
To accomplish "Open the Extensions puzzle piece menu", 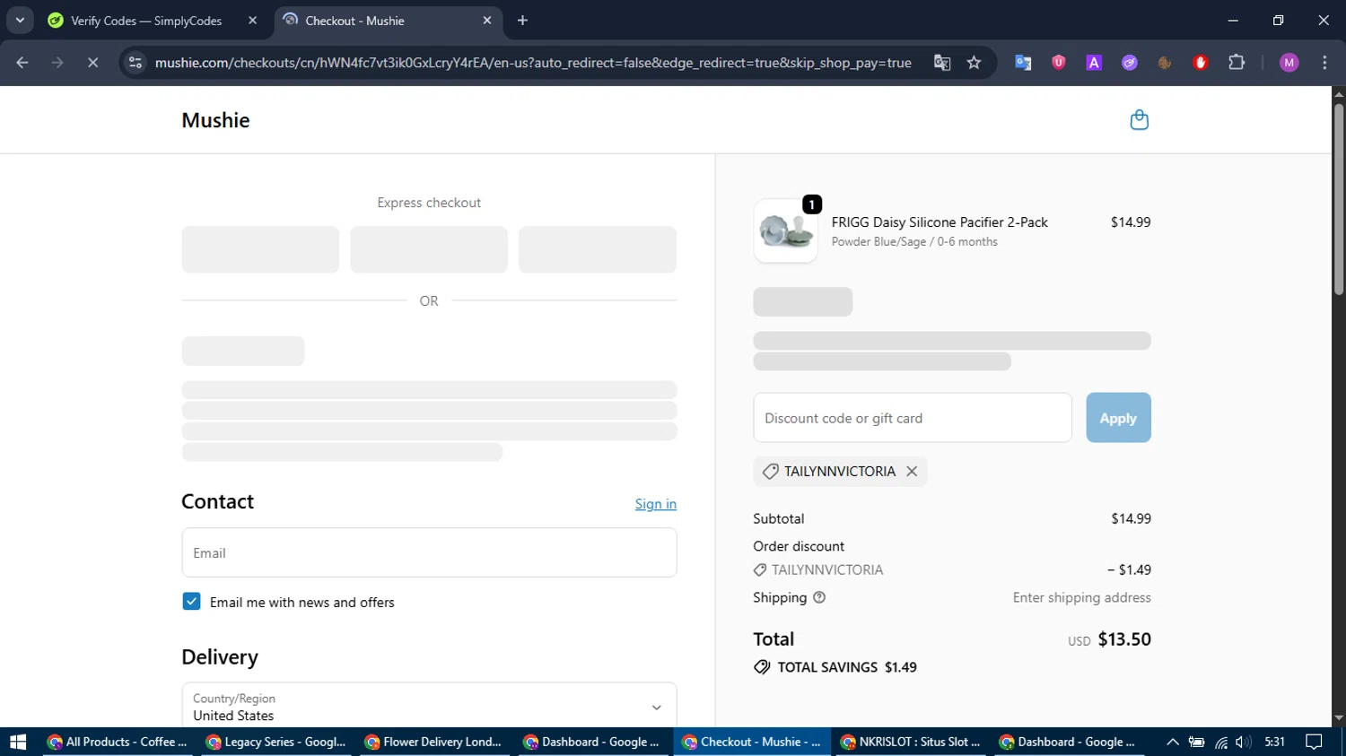I will tap(1237, 63).
